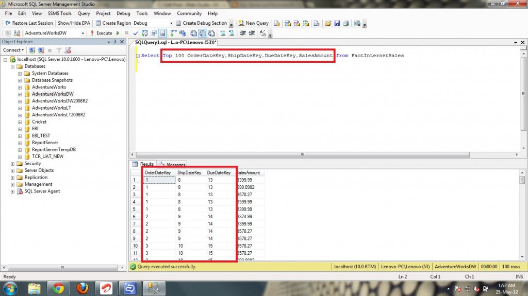The height and width of the screenshot is (296, 528).
Task: Collapse the Databases folder node
Action: coord(12,66)
